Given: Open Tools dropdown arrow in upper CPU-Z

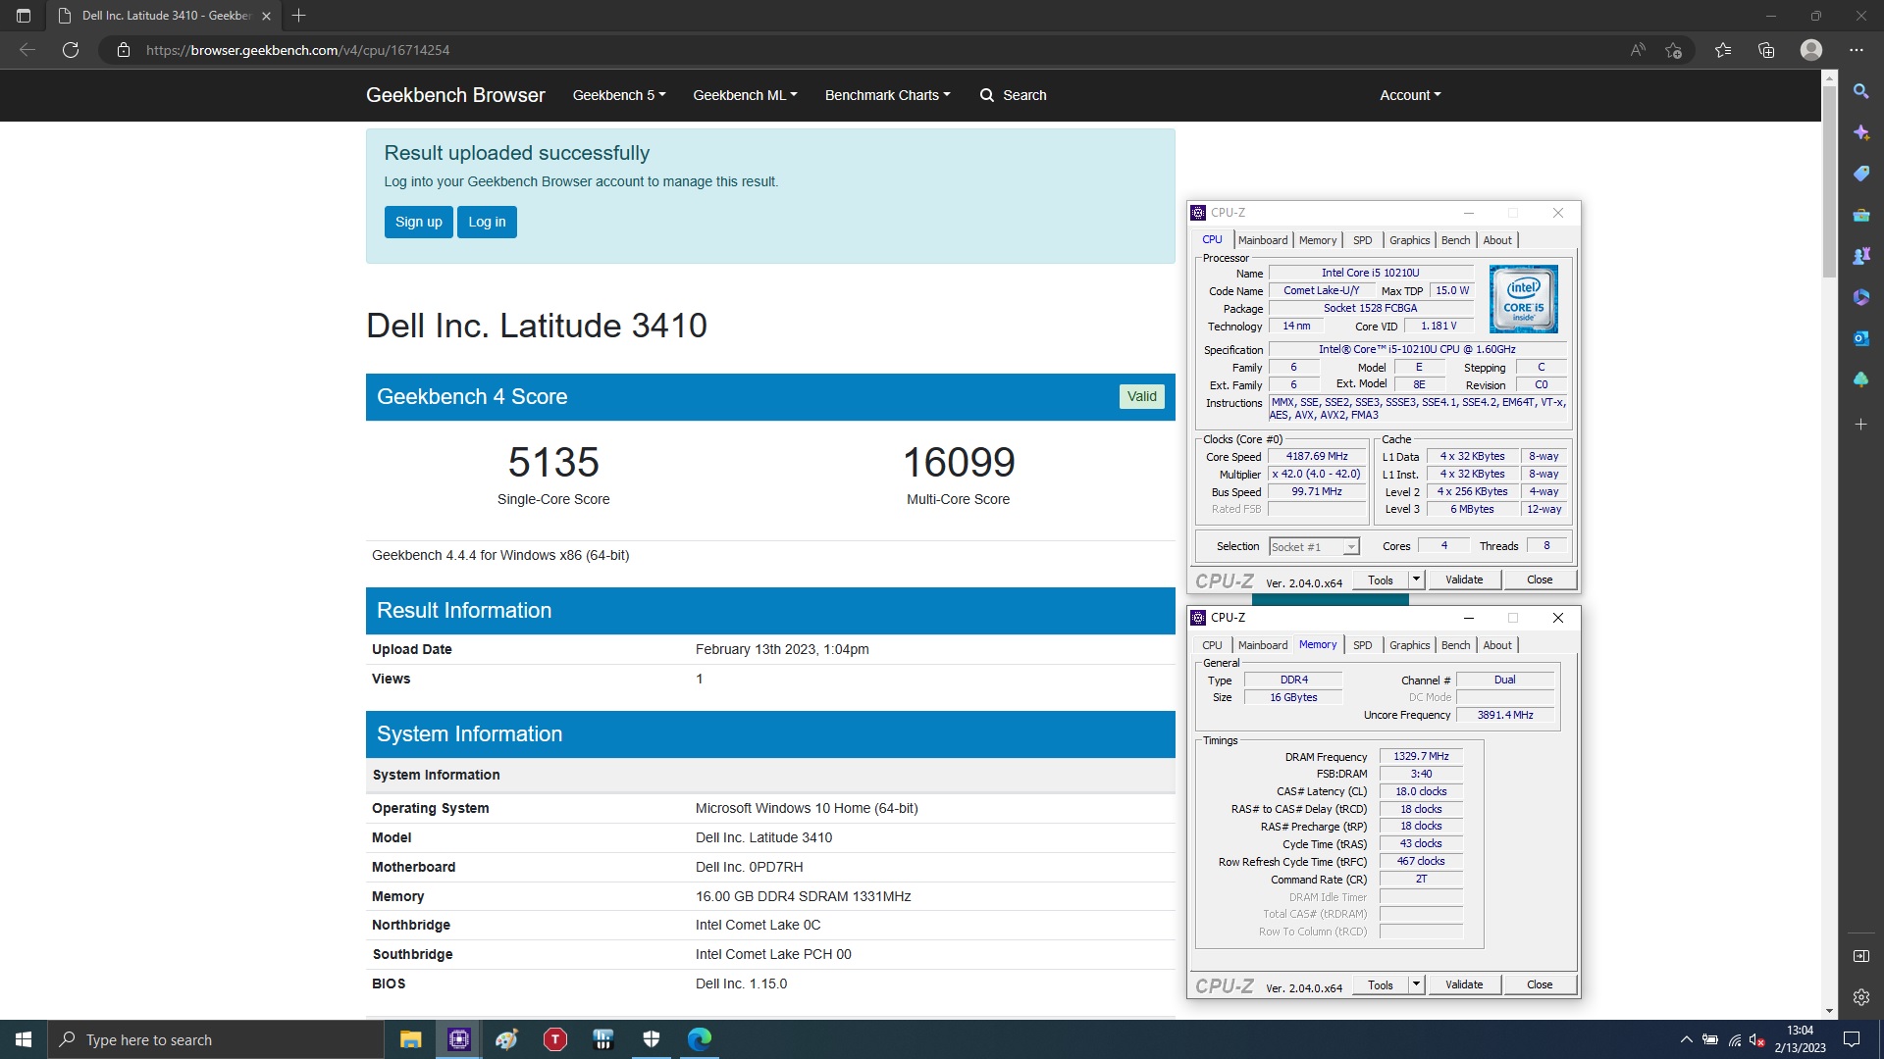Looking at the screenshot, I should [x=1416, y=580].
